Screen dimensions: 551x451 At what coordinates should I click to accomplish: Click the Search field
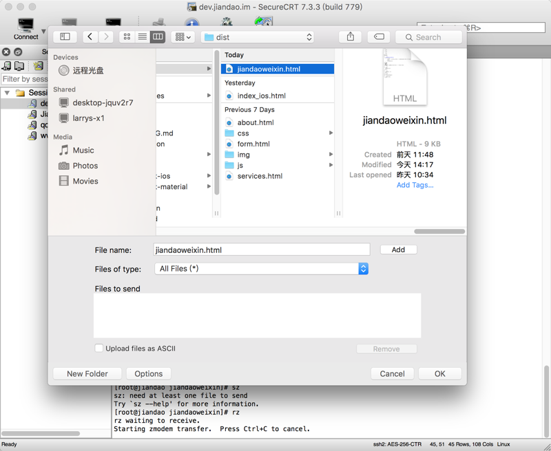428,37
